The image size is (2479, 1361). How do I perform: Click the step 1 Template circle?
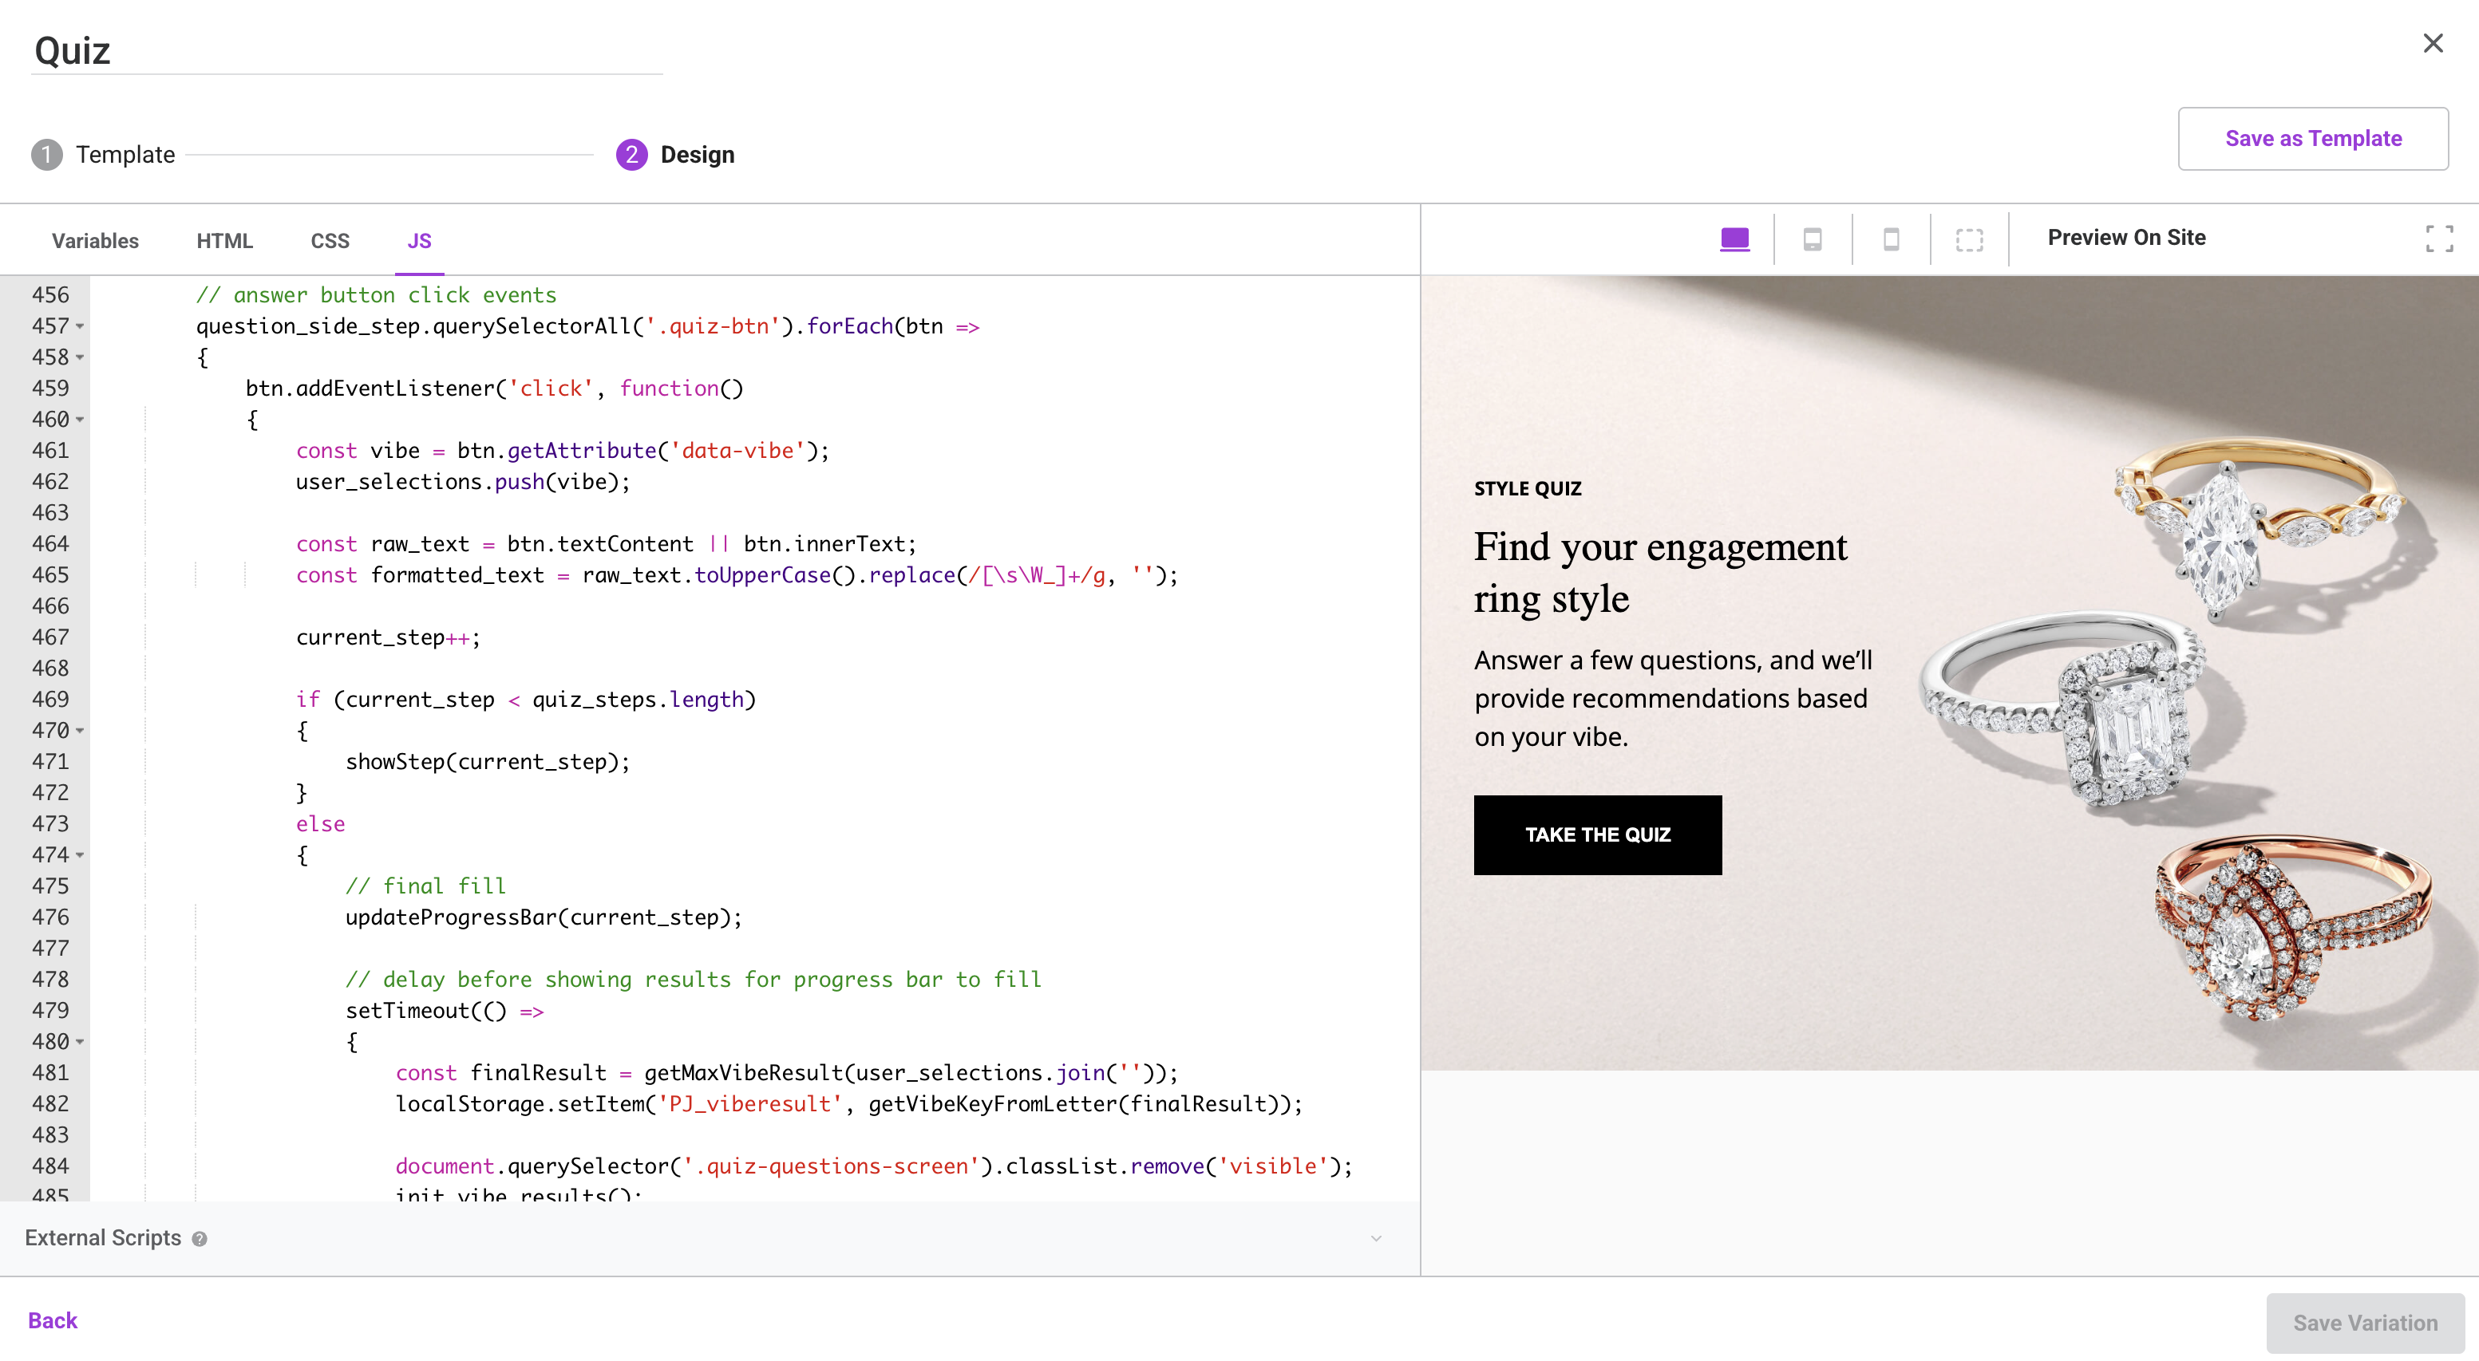46,155
